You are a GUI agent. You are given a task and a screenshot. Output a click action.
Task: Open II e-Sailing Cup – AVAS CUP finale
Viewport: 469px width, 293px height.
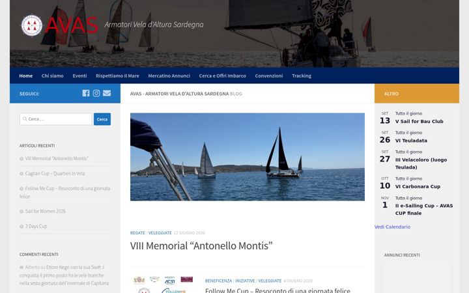coord(424,209)
